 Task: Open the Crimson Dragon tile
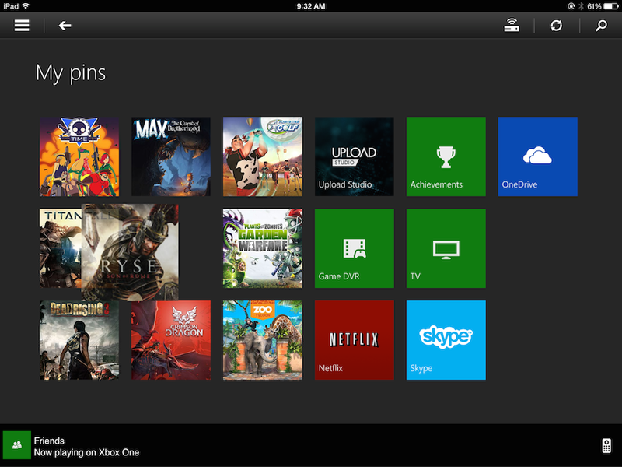[x=171, y=340]
